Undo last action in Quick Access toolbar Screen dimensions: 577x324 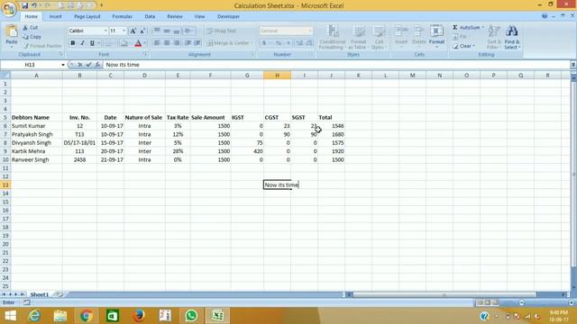tap(34, 5)
